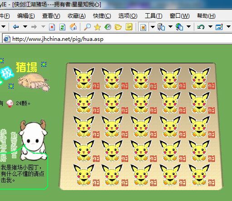Click the IE page icon in address bar
Image resolution: width=232 pixels, height=201 pixels.
[x=7, y=39]
